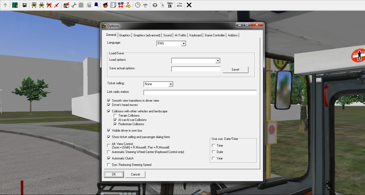Click the save floppy disk icon
This screenshot has width=365, height=195.
coord(24,5)
